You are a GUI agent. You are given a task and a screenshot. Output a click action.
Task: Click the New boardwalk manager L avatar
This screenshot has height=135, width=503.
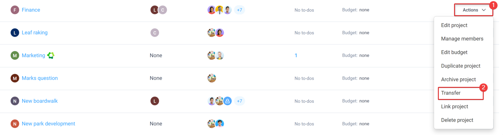155,101
